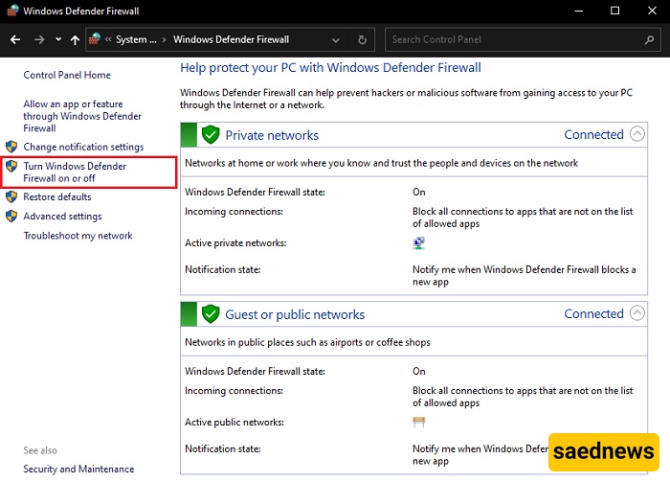Viewport: 670px width, 482px height.
Task: Open recent locations dropdown arrow
Action: [x=58, y=40]
